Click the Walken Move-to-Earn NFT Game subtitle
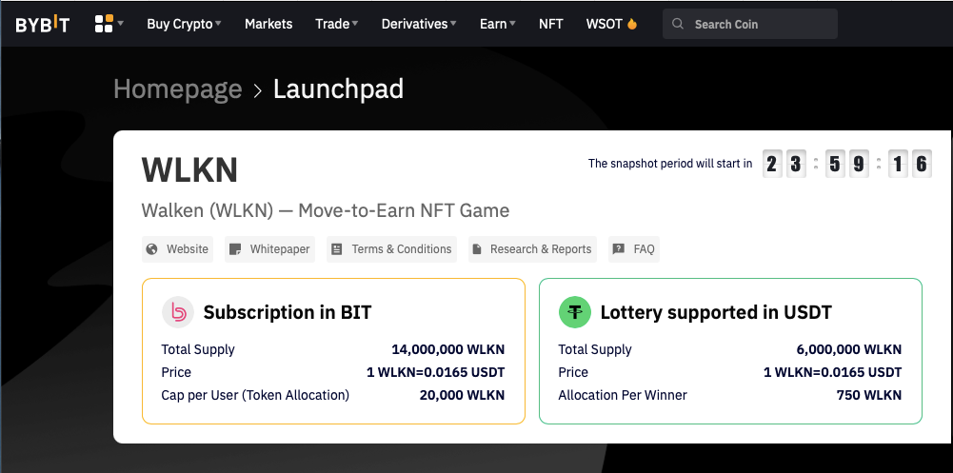953x473 pixels. pos(326,210)
